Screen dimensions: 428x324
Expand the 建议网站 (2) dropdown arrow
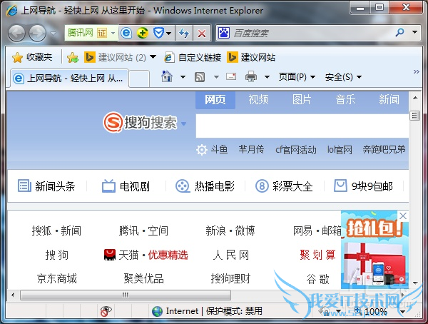[153, 57]
